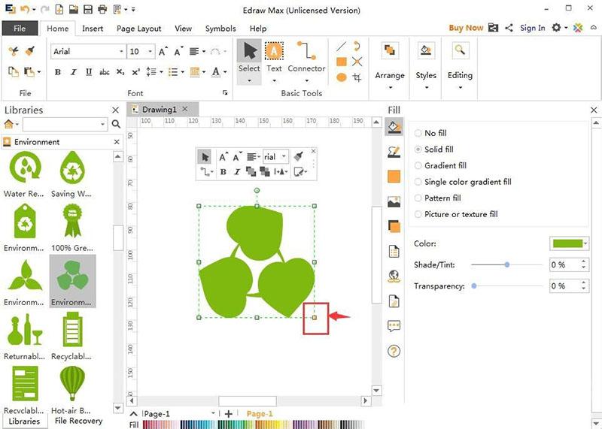Click the Bold button in Font group
This screenshot has width=602, height=429.
pyautogui.click(x=58, y=72)
